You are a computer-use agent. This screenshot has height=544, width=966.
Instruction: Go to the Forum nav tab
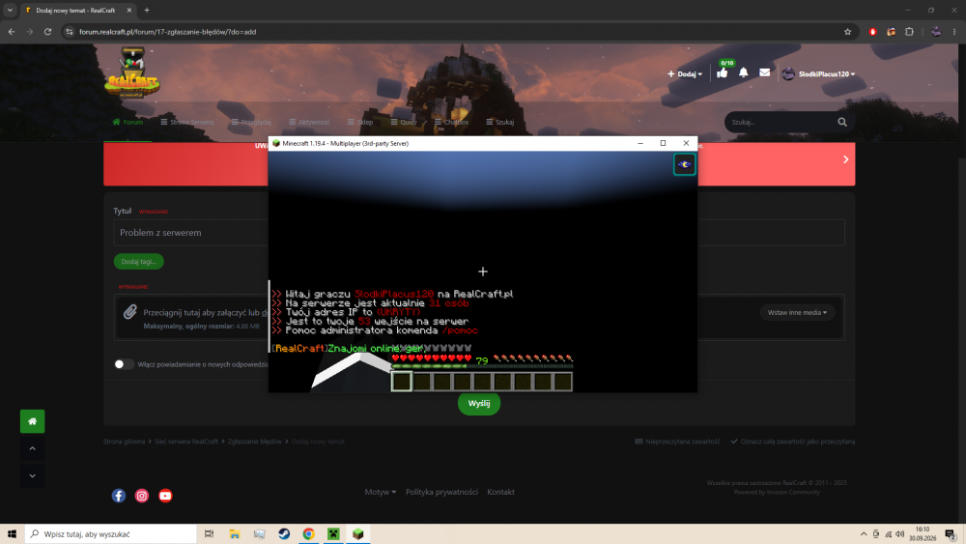coord(128,122)
